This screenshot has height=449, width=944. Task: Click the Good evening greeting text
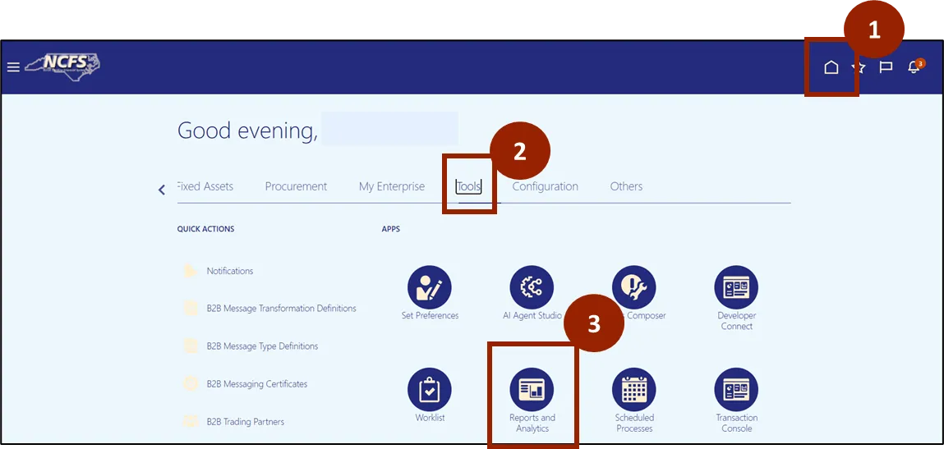(247, 131)
